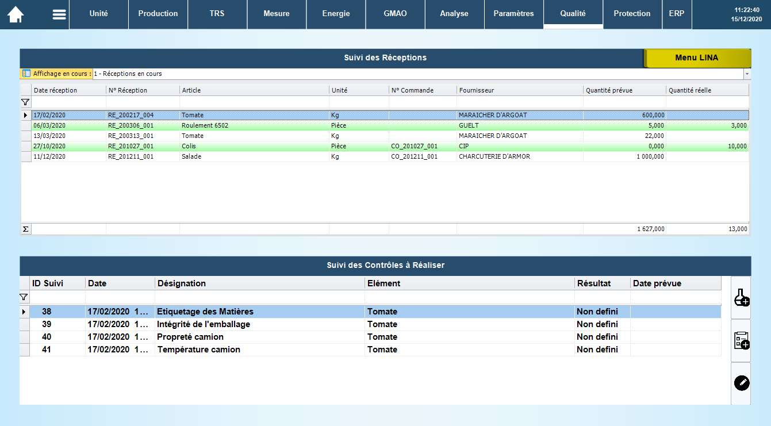Click supplier CHARCUTERIE D'ARMOR
This screenshot has width=771, height=426.
494,156
